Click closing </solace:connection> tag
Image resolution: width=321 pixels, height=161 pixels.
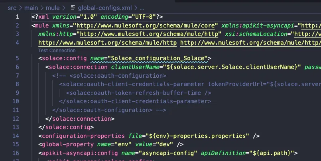click(x=80, y=119)
